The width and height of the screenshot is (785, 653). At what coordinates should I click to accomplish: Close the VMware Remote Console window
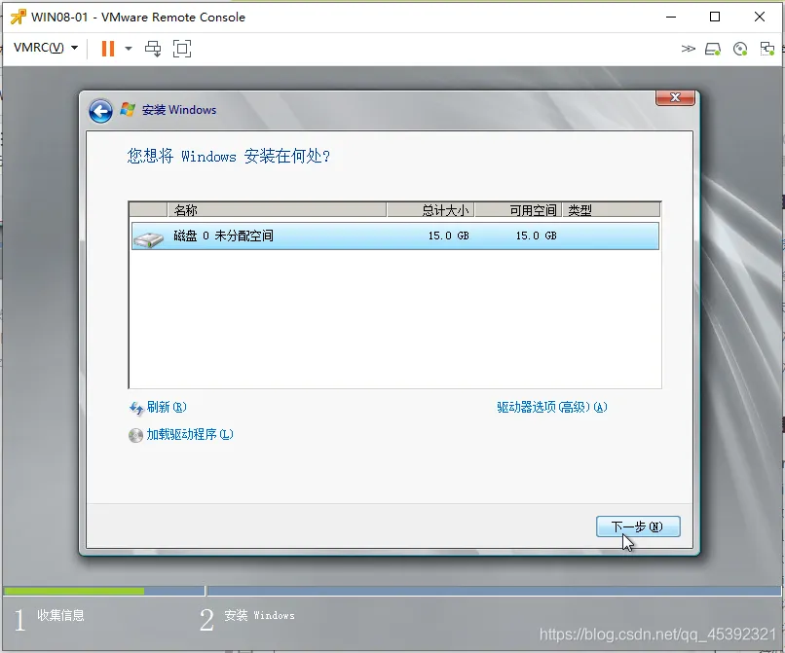(760, 17)
